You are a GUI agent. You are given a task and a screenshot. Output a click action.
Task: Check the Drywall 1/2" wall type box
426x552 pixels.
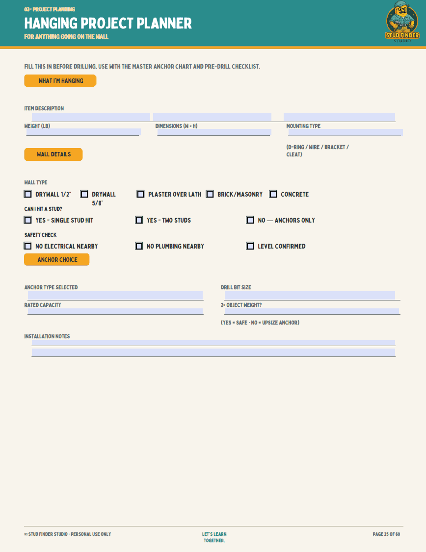[x=28, y=194]
